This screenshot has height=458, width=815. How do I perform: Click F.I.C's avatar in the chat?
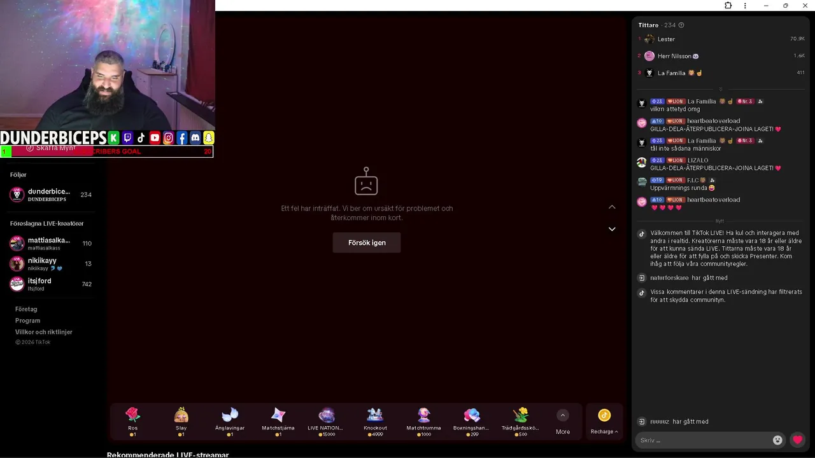(642, 182)
